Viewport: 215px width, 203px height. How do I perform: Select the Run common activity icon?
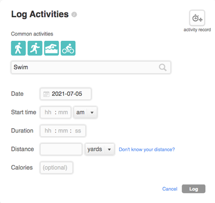pos(35,48)
